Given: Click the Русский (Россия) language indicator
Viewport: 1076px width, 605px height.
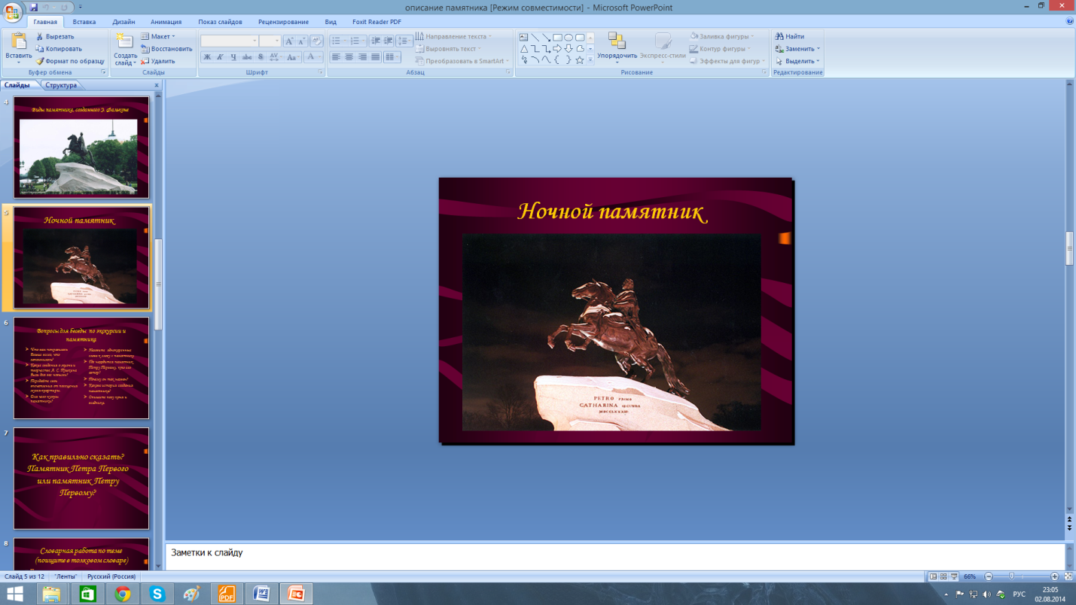Looking at the screenshot, I should click(x=111, y=576).
